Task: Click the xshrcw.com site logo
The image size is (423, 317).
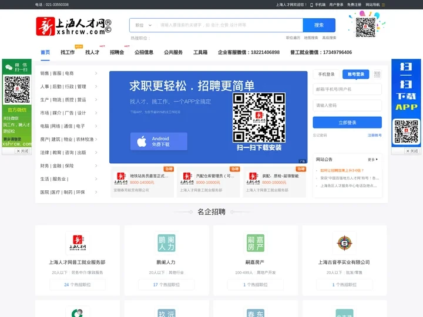Action: 73,26
